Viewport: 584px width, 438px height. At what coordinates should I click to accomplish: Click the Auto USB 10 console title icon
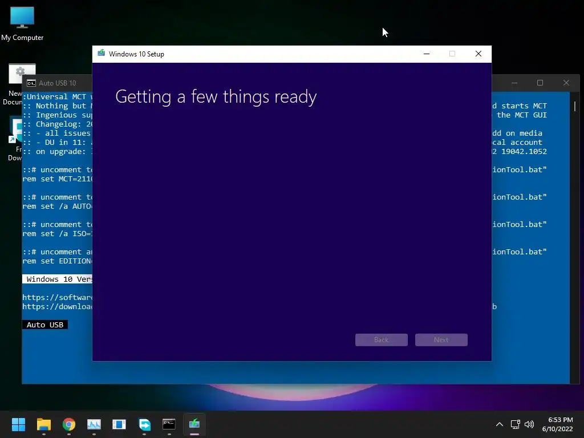(x=31, y=83)
